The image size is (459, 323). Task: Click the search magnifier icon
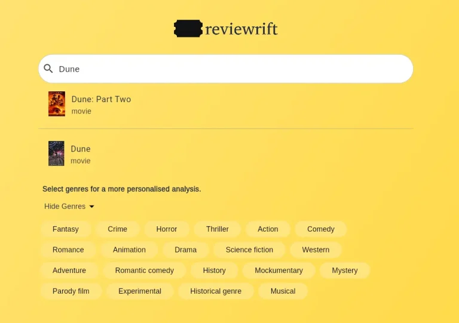48,69
